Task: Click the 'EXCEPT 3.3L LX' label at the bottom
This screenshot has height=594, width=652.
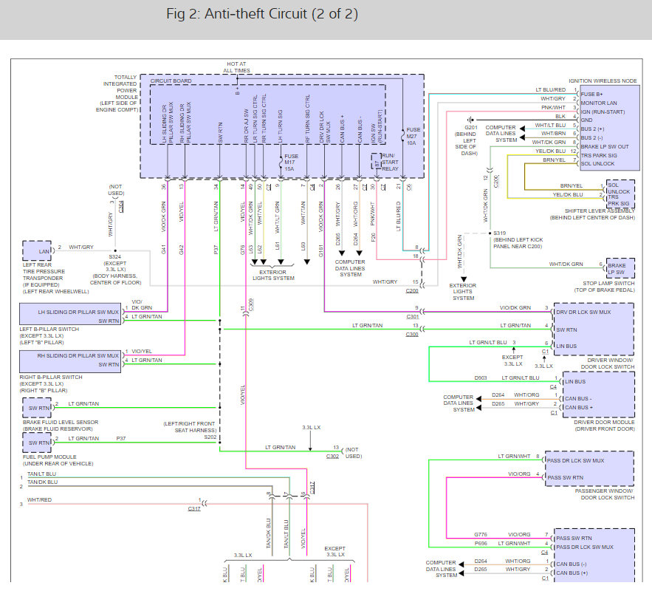Action: 334,552
